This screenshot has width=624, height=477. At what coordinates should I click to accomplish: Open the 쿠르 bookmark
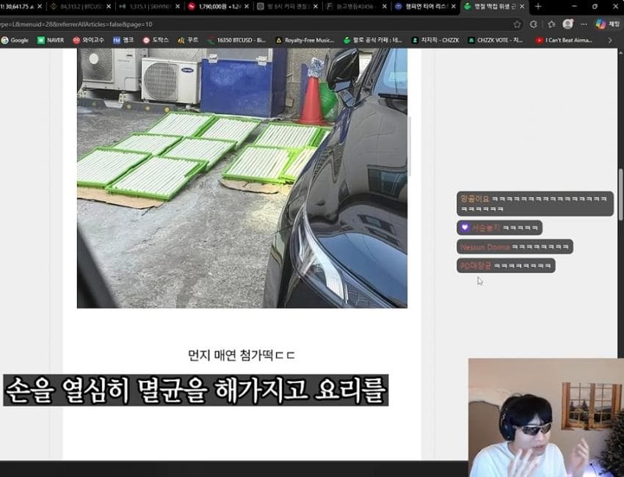[188, 40]
